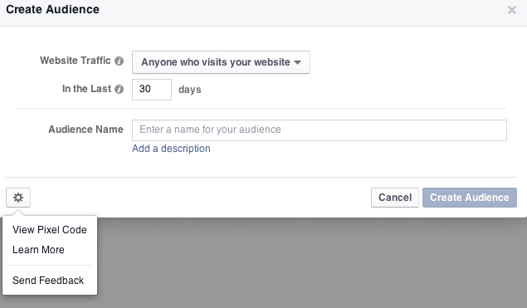Open the gear settings menu button

[18, 198]
